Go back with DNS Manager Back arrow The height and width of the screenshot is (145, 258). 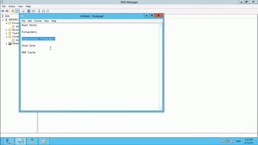[x=3, y=11]
